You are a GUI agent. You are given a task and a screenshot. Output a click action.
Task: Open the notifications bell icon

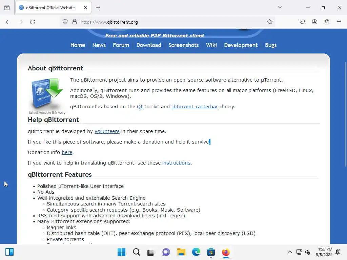click(338, 252)
